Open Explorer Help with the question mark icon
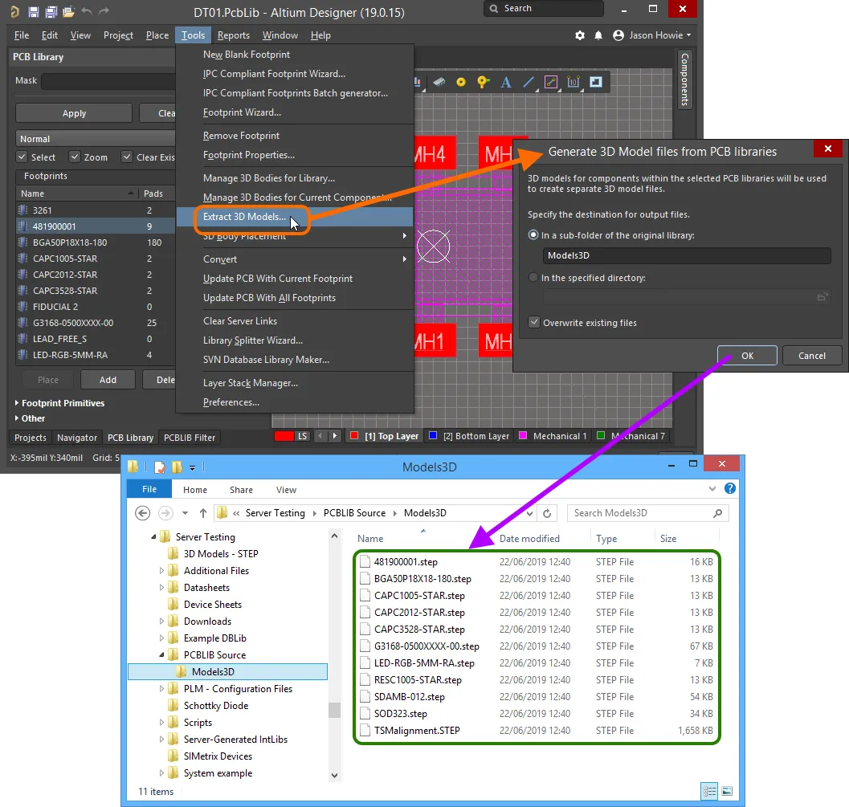Viewport: 849px width, 807px height. pos(730,489)
